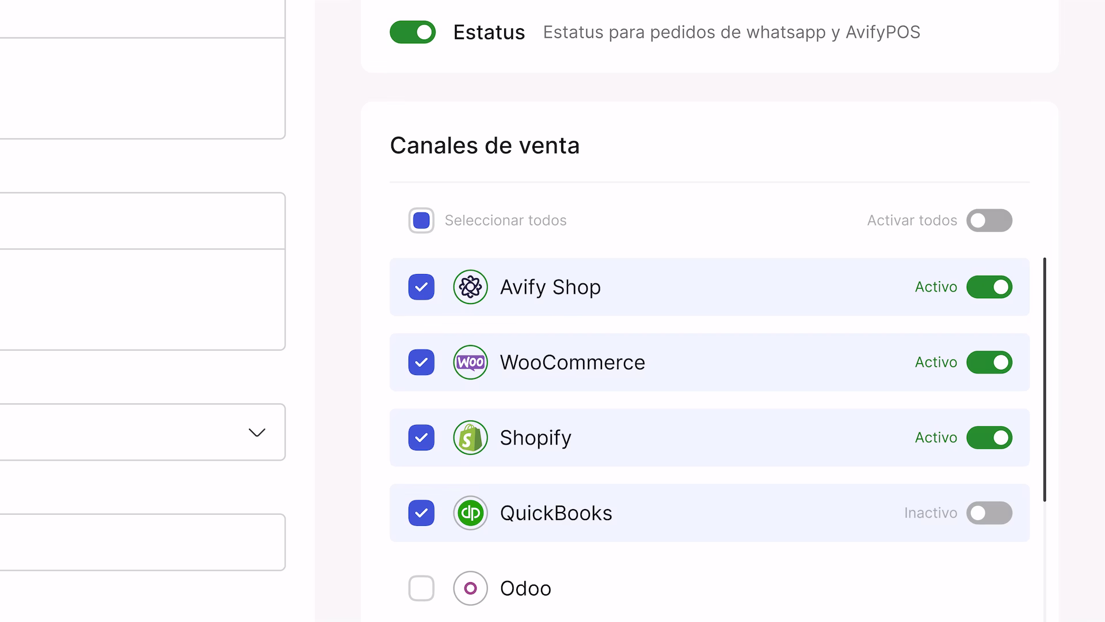Turn off the WooCommerce active toggle
The height and width of the screenshot is (622, 1105).
(989, 362)
